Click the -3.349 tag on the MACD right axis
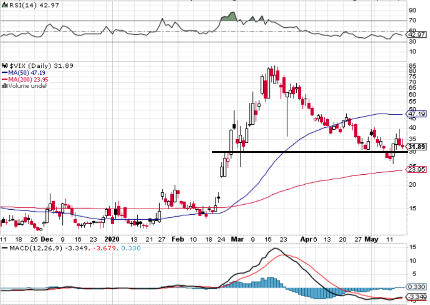This screenshot has width=430, height=305. (417, 298)
